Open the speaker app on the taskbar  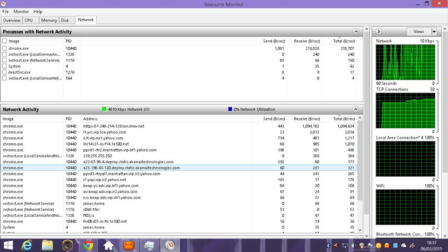pyautogui.click(x=68, y=245)
